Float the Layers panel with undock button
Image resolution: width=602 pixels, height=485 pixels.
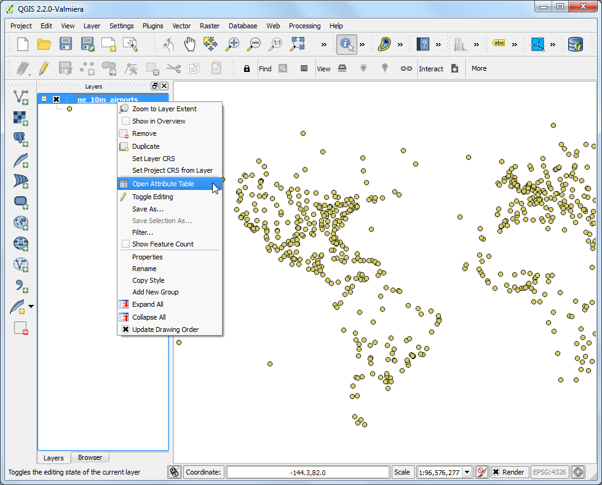point(155,86)
